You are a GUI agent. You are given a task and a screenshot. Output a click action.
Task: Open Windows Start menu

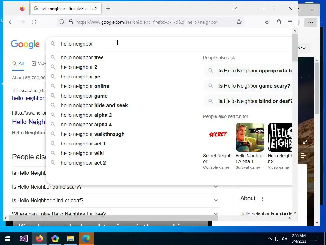click(8, 239)
